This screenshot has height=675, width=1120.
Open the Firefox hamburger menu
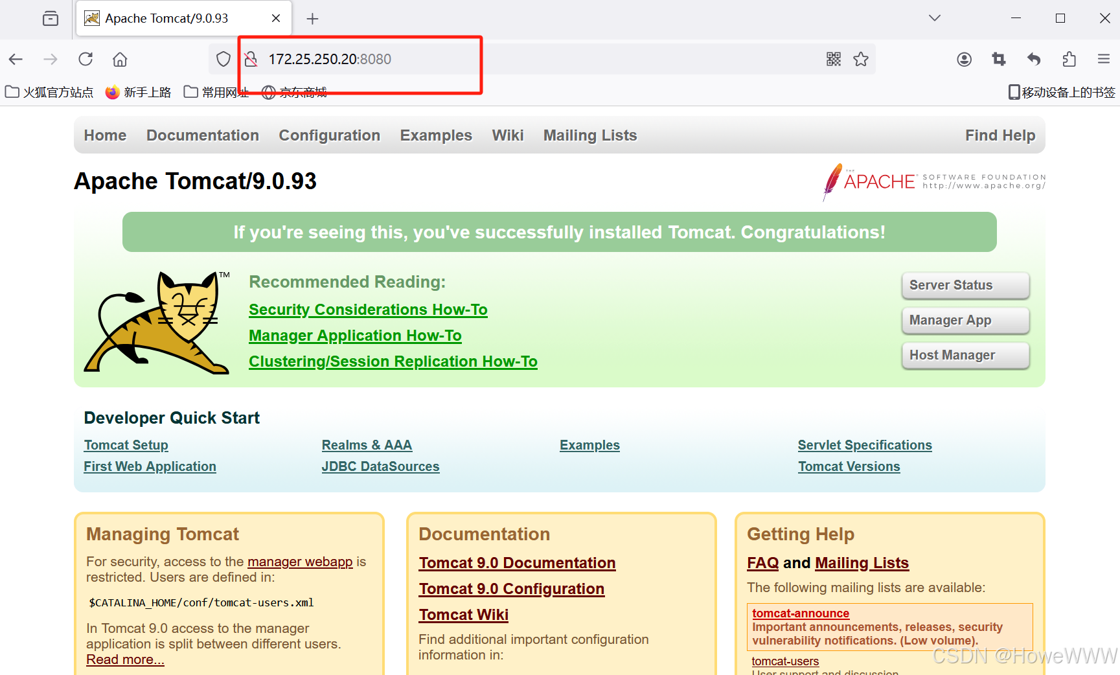point(1104,60)
